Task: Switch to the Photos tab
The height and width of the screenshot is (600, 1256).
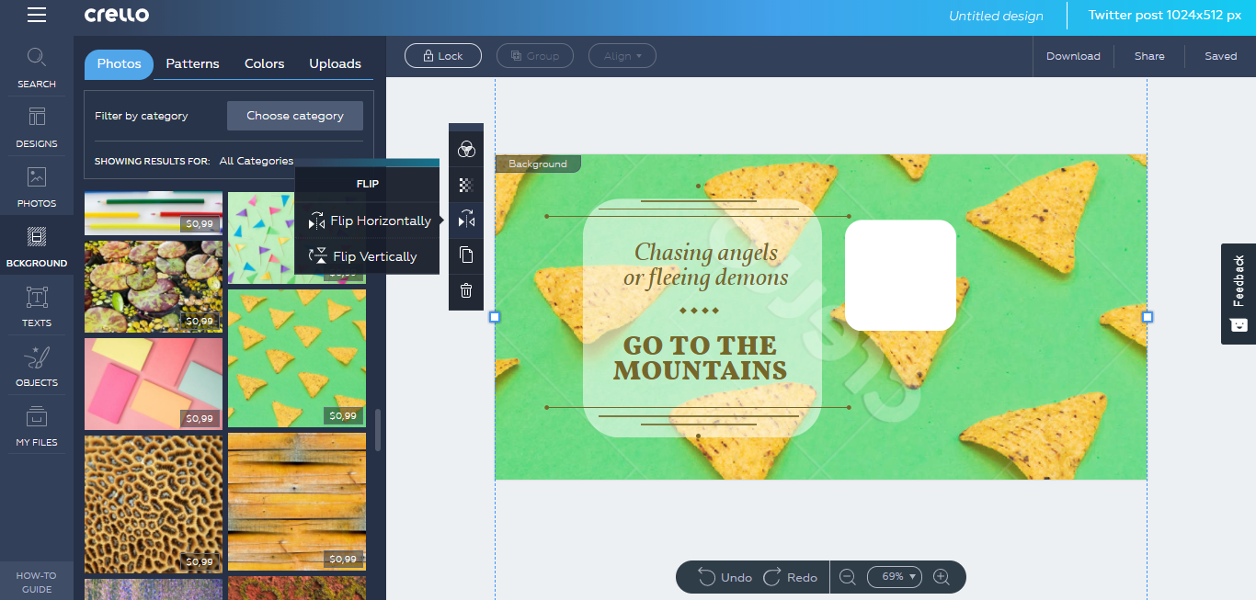Action: click(119, 63)
